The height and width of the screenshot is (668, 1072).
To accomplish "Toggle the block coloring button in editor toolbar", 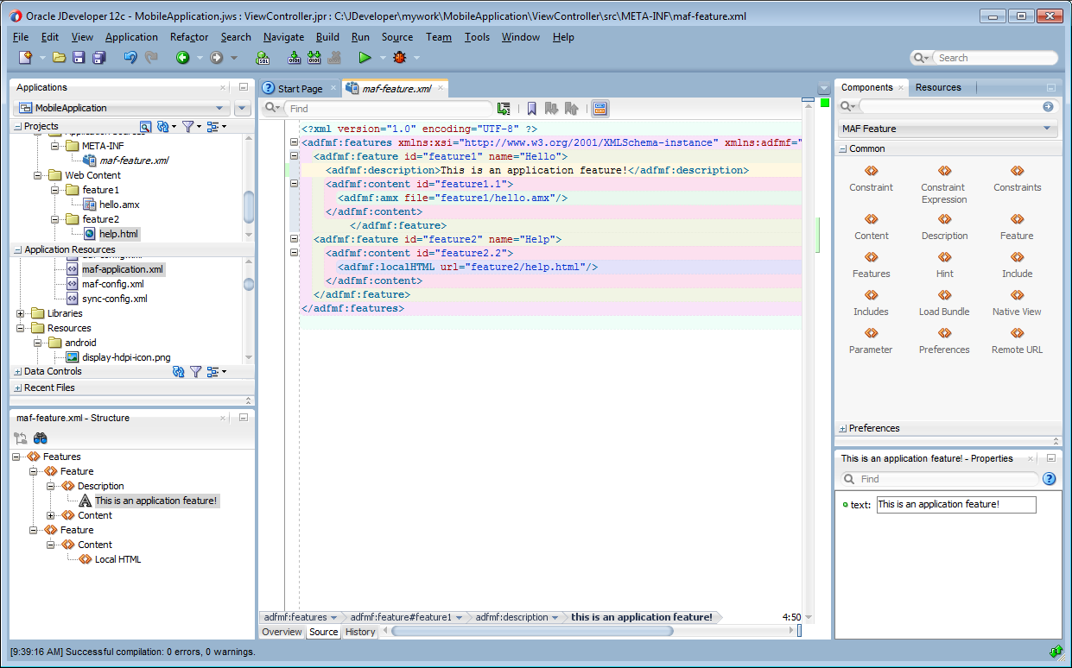I will [x=599, y=109].
